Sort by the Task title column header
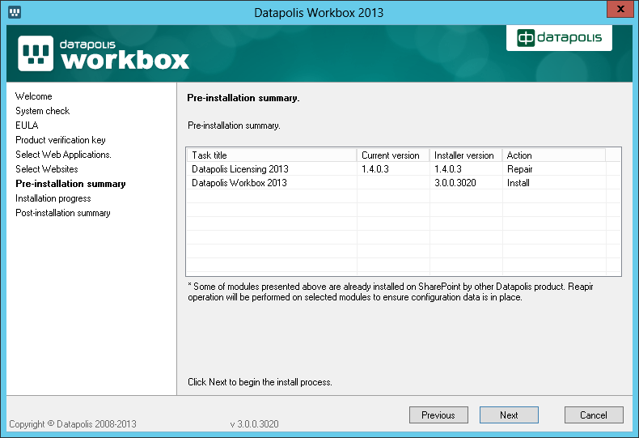Image resolution: width=639 pixels, height=438 pixels. (272, 155)
